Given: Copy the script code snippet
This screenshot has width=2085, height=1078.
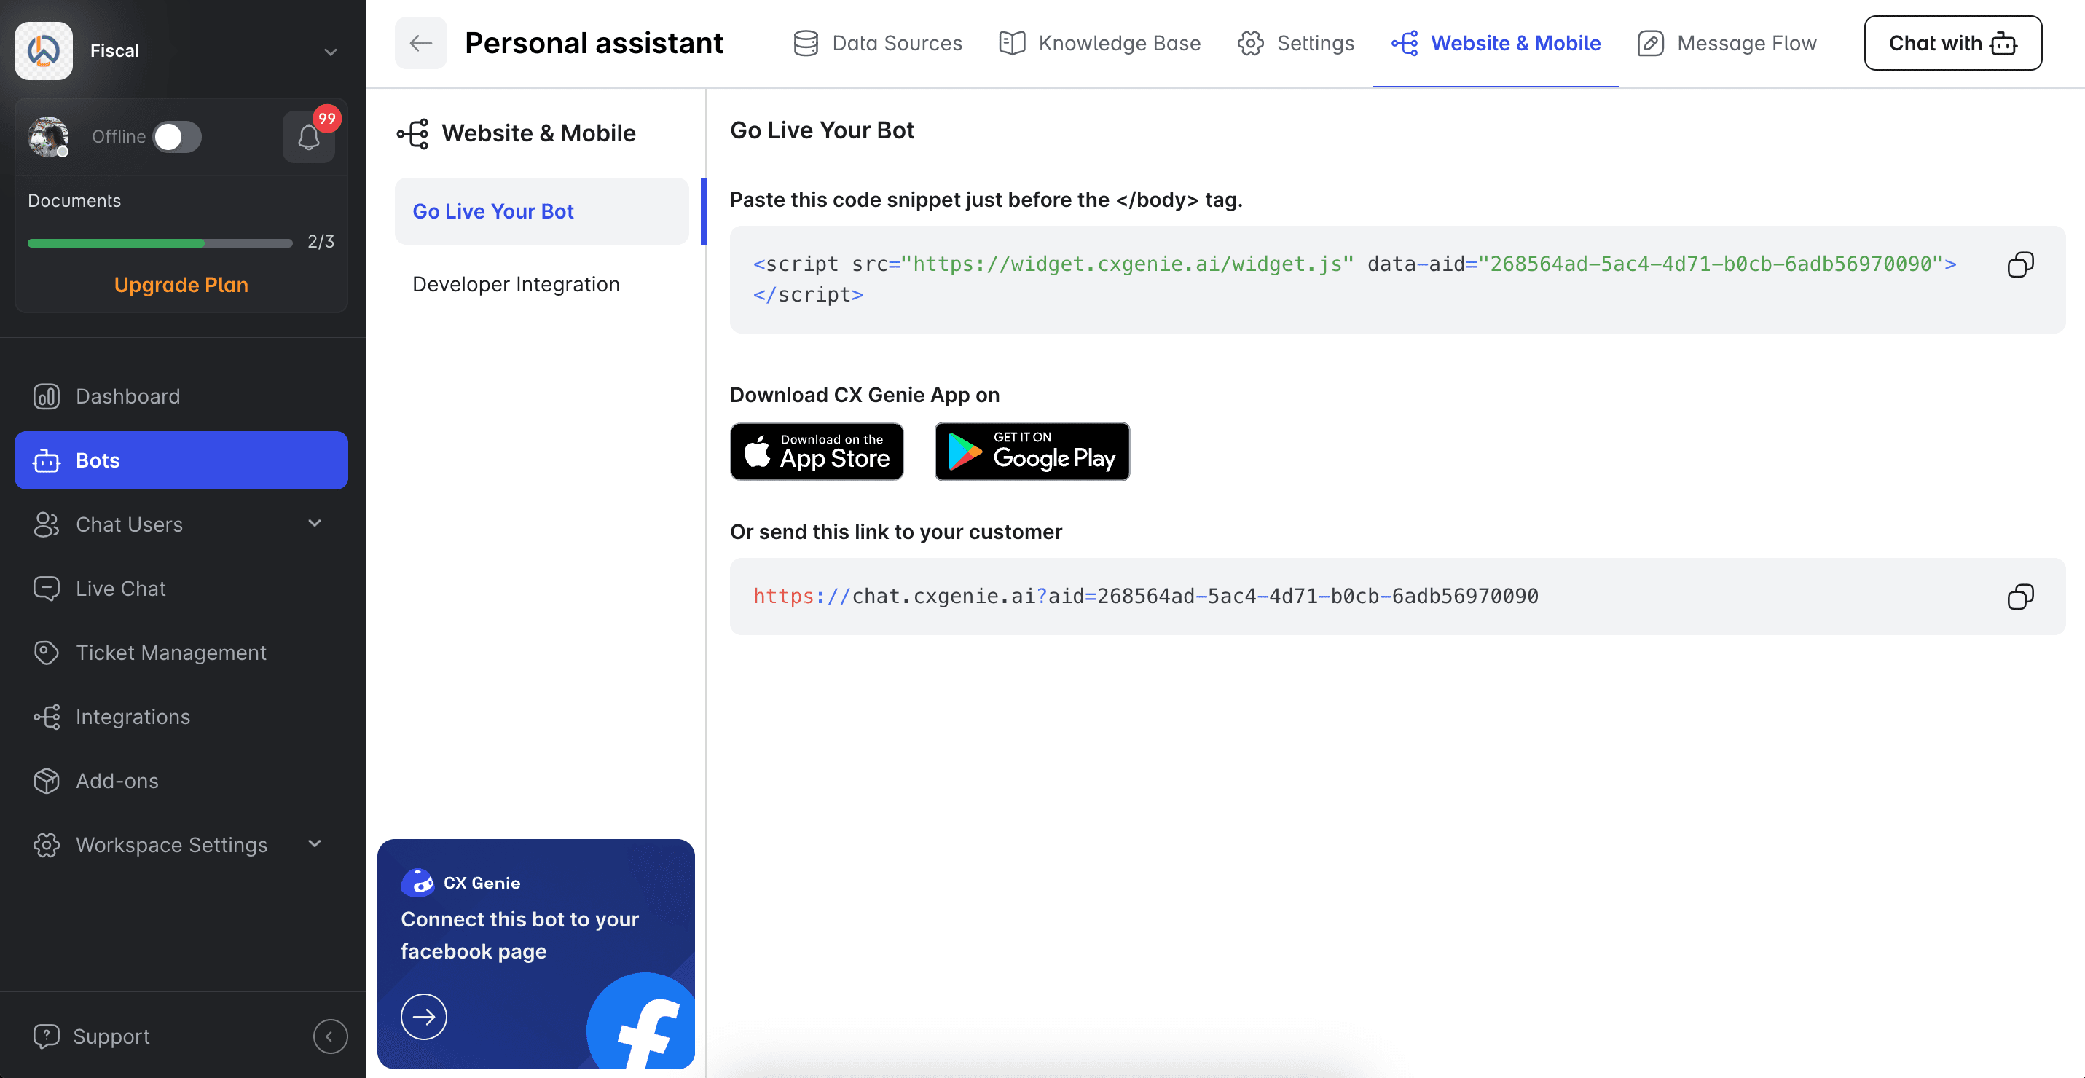Looking at the screenshot, I should [2020, 264].
